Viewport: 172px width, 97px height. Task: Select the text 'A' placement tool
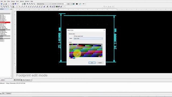point(47,6)
